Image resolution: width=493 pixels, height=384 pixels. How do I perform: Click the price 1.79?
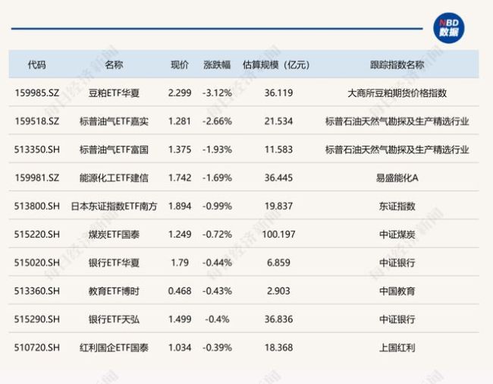180,263
